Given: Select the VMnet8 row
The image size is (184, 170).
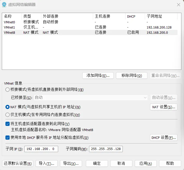Looking at the screenshot, I should pyautogui.click(x=90, y=32).
